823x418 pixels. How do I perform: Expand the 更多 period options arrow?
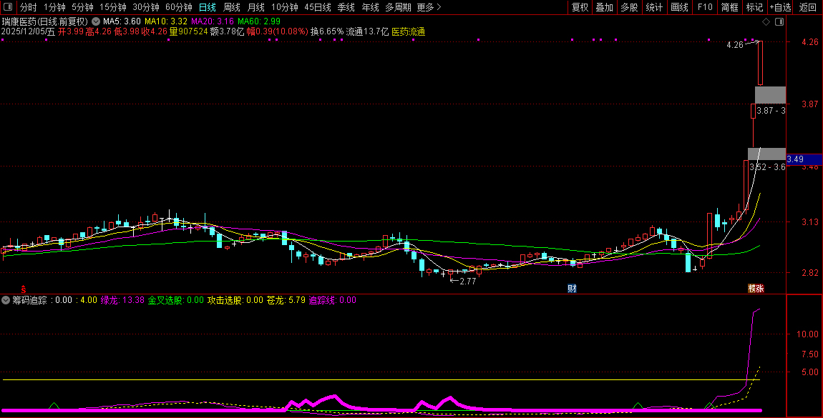click(x=439, y=7)
